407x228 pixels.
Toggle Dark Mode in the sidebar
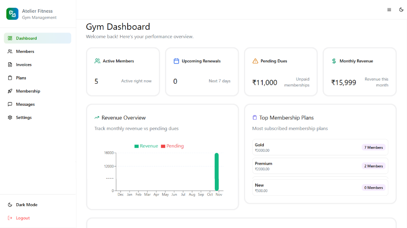pos(26,205)
